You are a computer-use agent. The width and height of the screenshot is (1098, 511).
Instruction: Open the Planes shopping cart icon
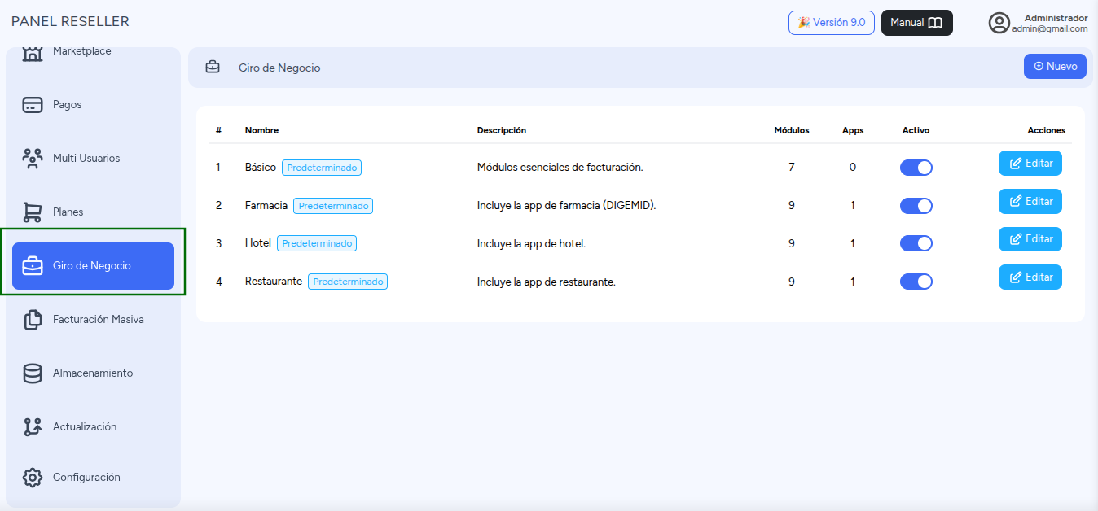32,212
